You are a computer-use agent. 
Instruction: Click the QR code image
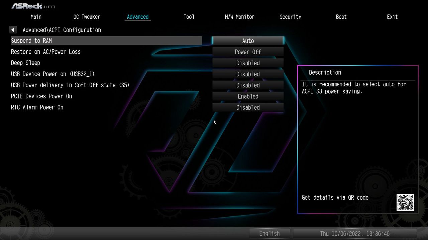click(405, 202)
